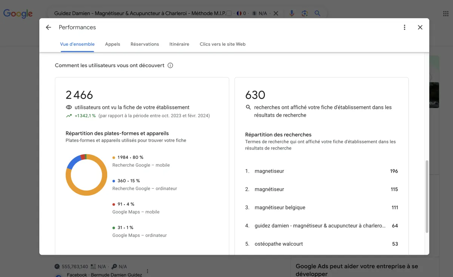Click the icon beside 555,763,140 in background page
The image size is (453, 277).
(57, 266)
